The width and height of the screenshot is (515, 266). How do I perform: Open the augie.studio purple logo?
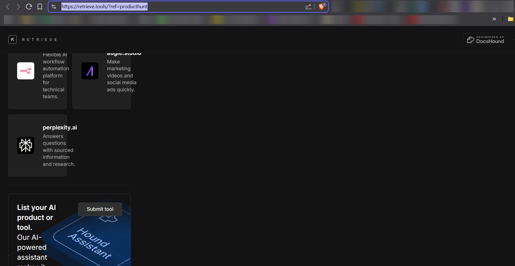tap(90, 71)
